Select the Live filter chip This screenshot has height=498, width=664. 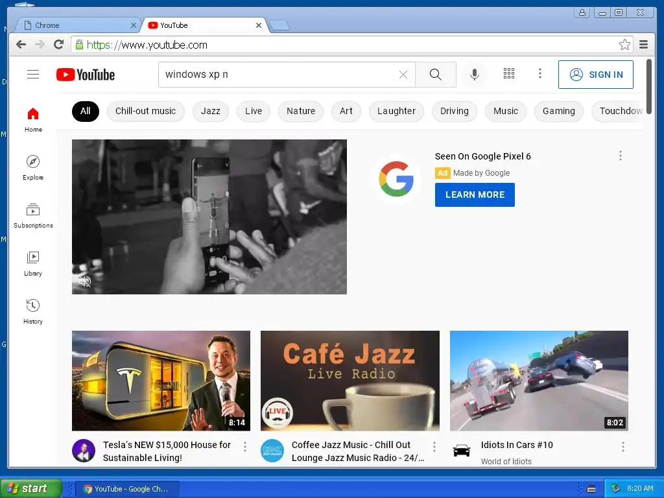pyautogui.click(x=254, y=112)
